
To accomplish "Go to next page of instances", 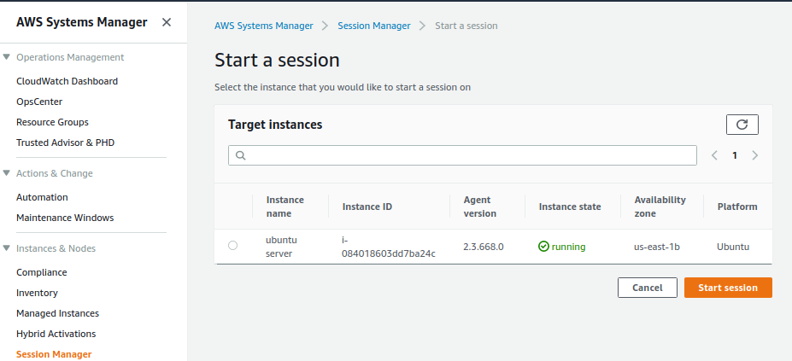I will (754, 155).
